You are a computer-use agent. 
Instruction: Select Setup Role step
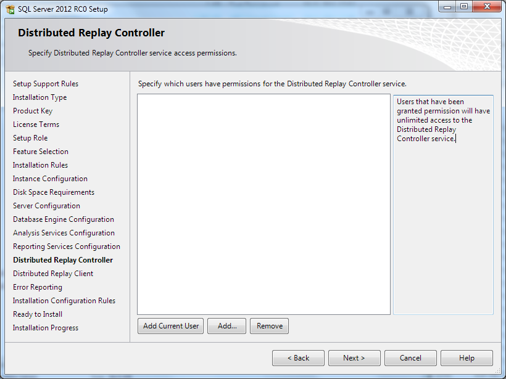pyautogui.click(x=30, y=138)
